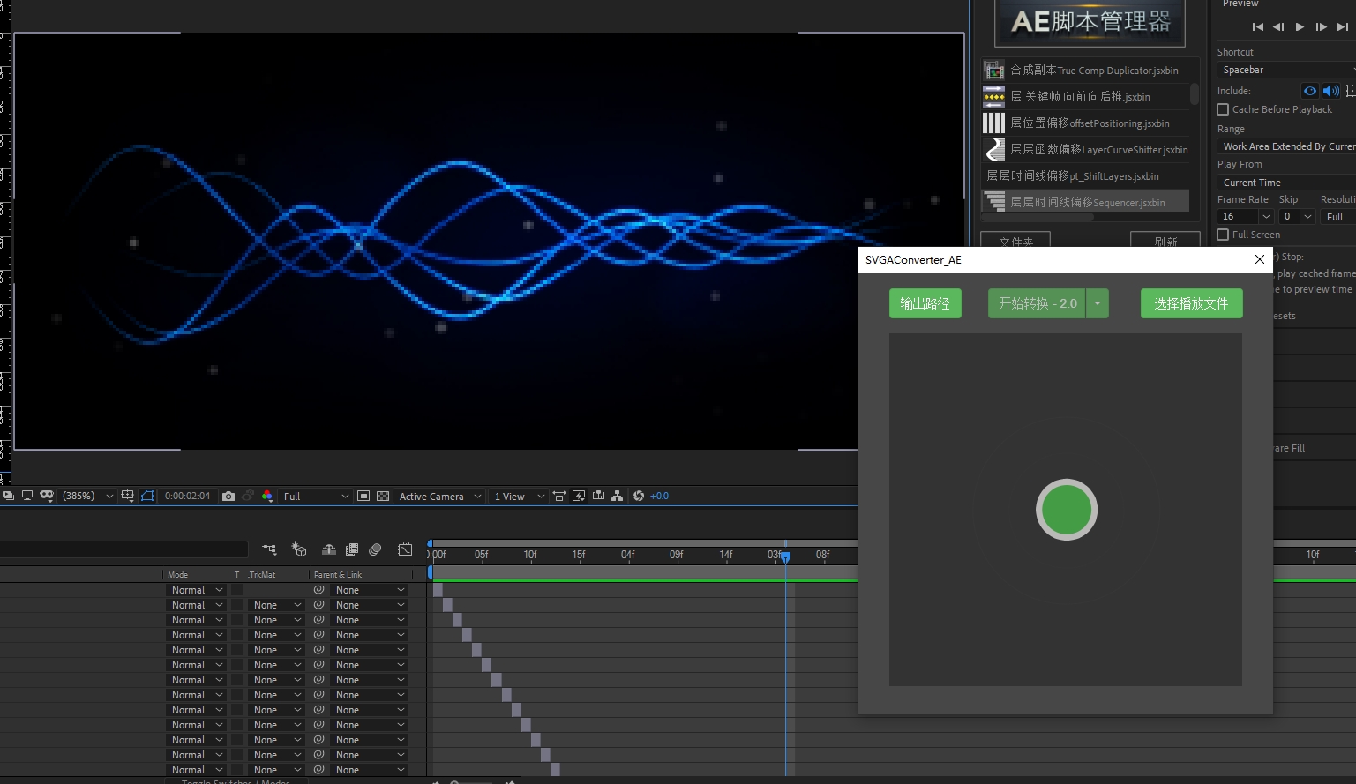Select the True Comp Duplicator.jsxbin script
The height and width of the screenshot is (784, 1356).
click(x=1085, y=70)
